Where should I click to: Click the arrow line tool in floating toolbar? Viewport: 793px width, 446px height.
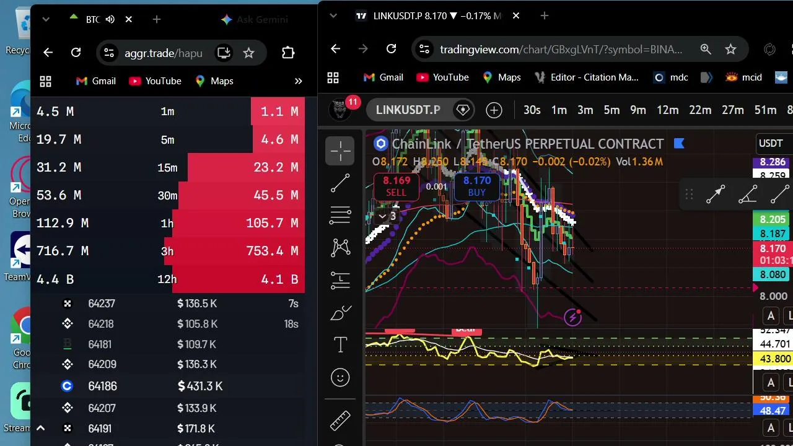point(716,195)
